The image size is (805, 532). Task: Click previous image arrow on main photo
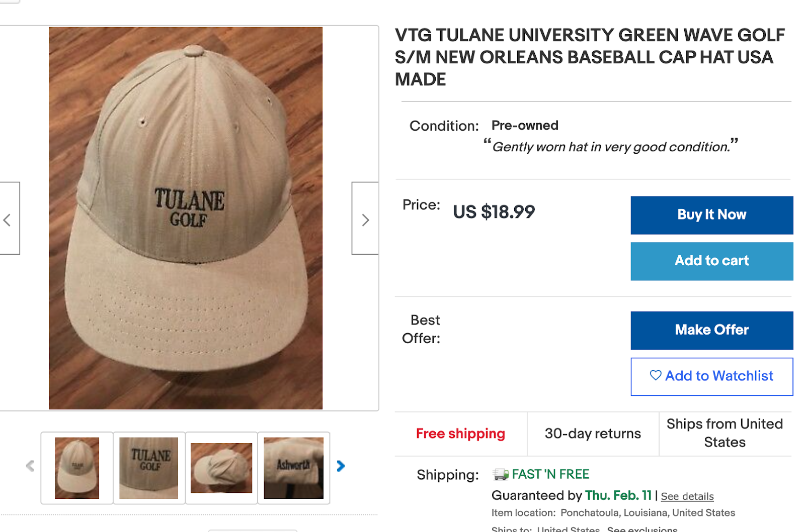tap(8, 219)
